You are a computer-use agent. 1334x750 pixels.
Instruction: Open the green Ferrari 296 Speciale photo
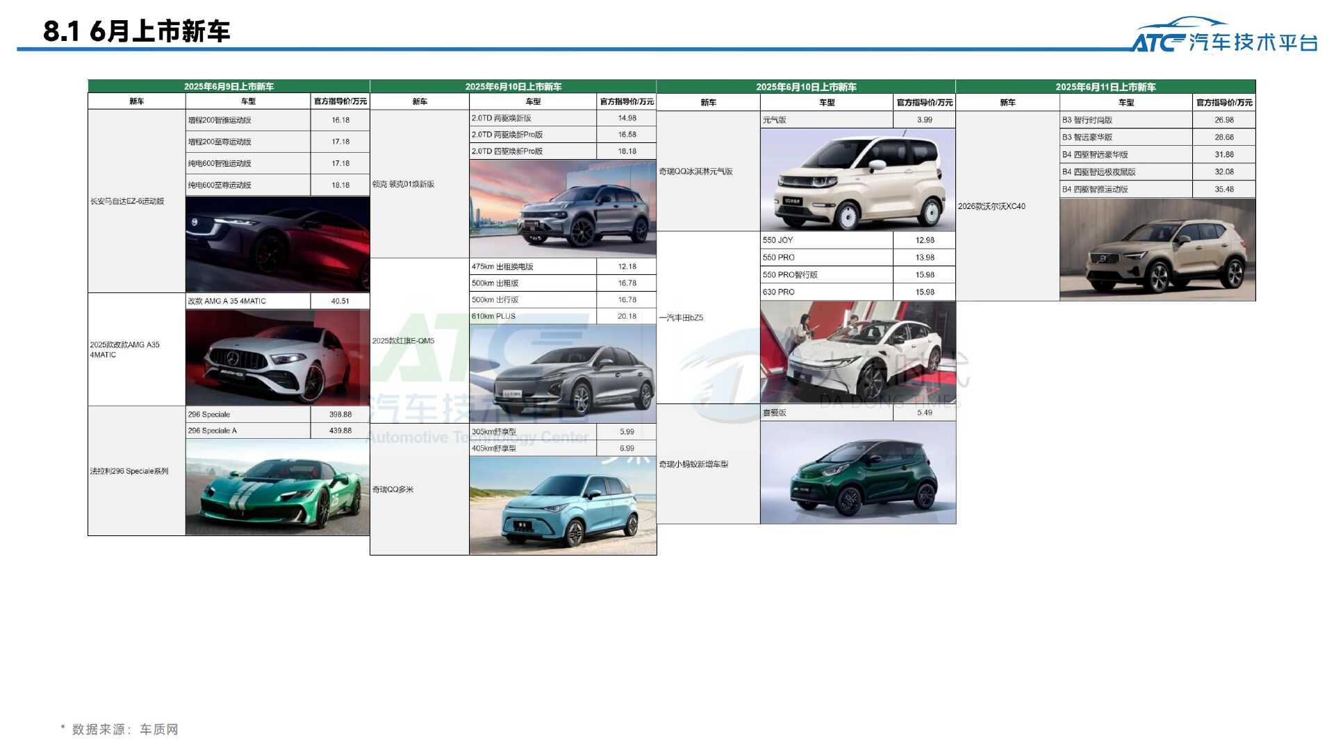click(x=277, y=487)
